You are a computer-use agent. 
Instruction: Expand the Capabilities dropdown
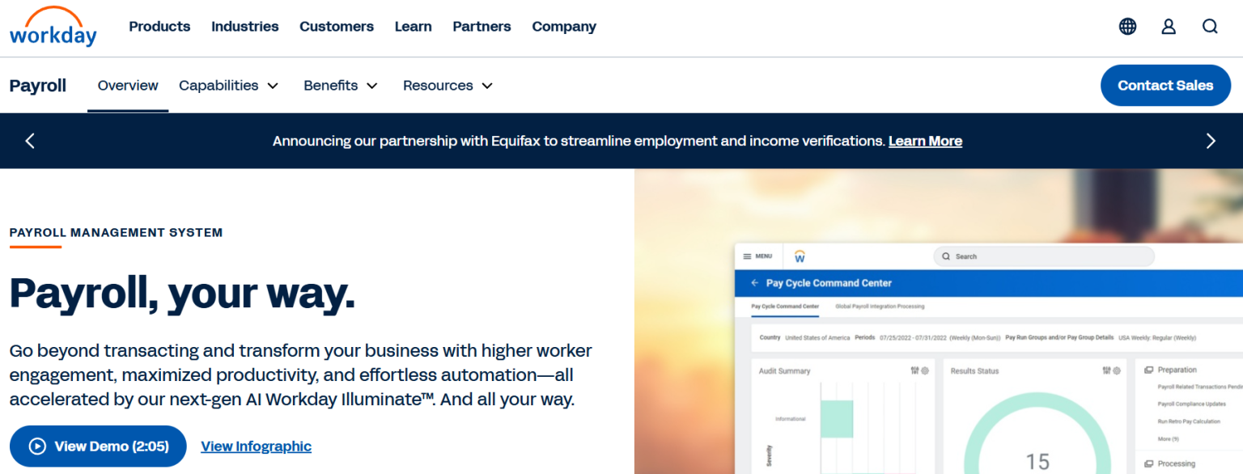(x=228, y=85)
